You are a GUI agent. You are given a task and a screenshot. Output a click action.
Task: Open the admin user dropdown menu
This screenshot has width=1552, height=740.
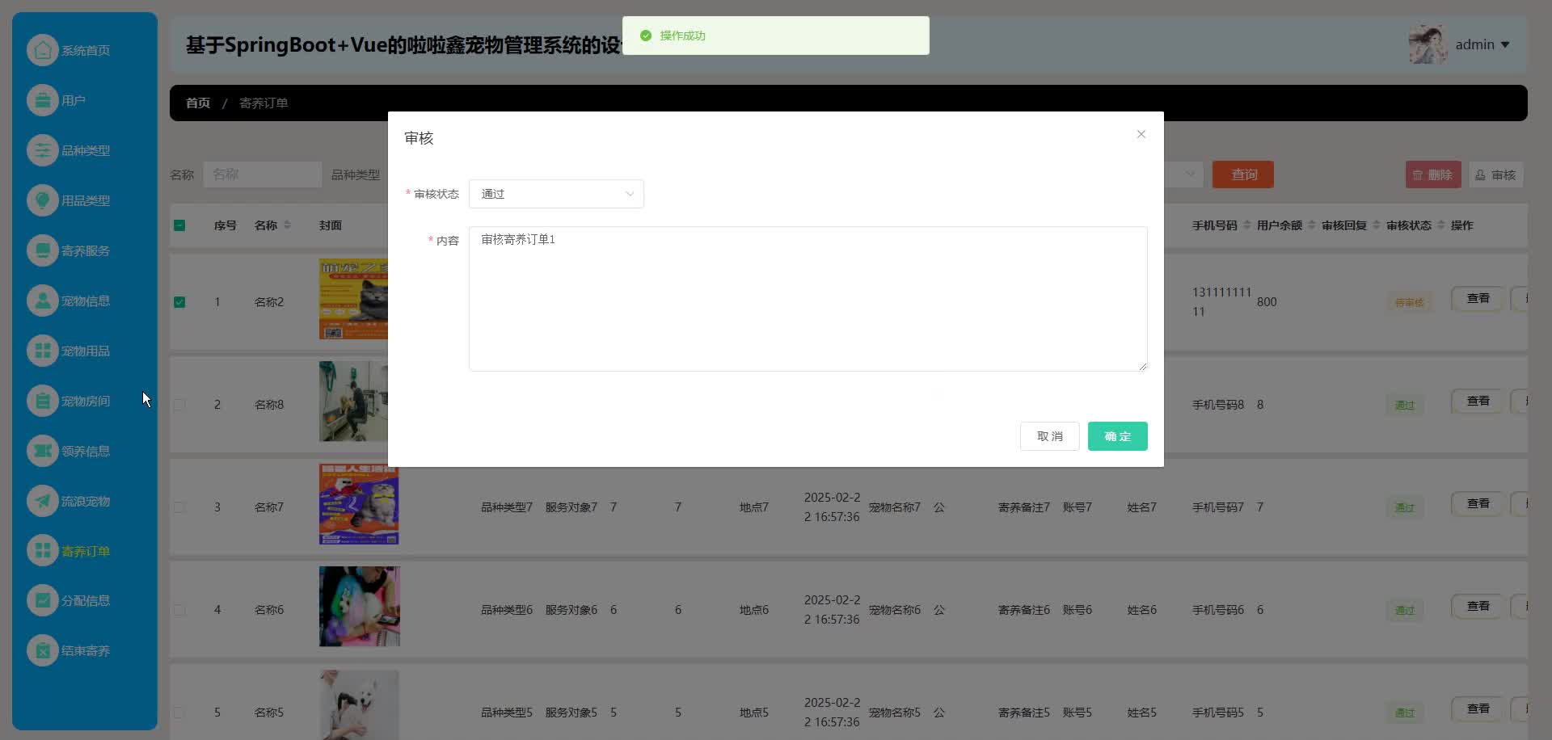point(1482,45)
